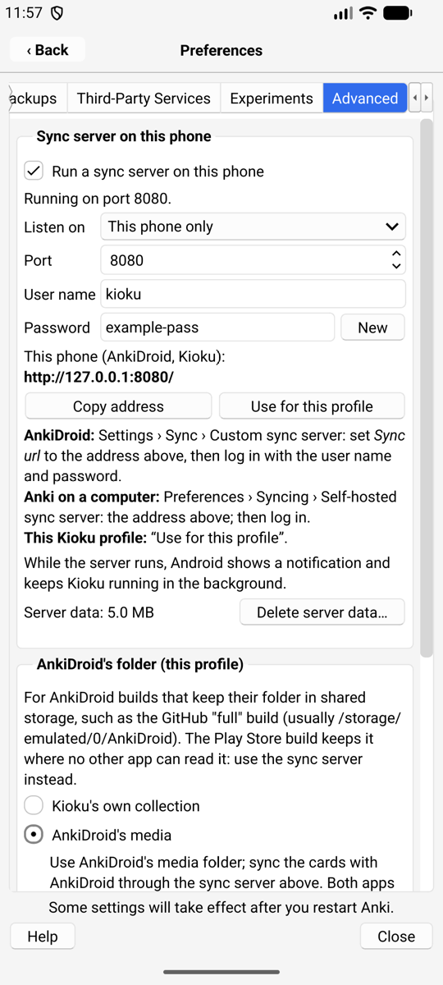Go back using the Back button
This screenshot has width=443, height=985.
48,50
